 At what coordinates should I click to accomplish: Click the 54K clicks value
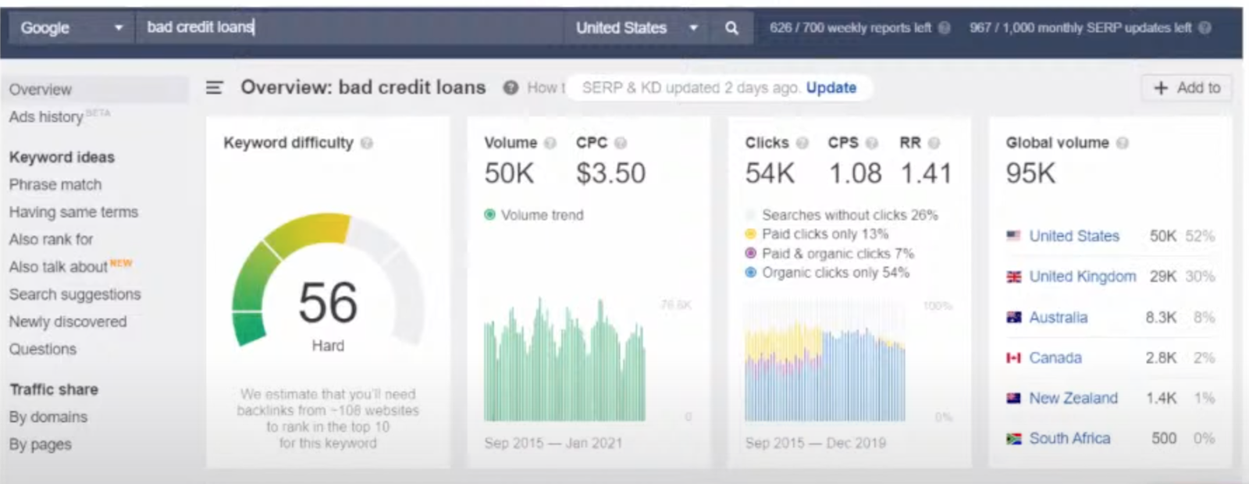770,173
